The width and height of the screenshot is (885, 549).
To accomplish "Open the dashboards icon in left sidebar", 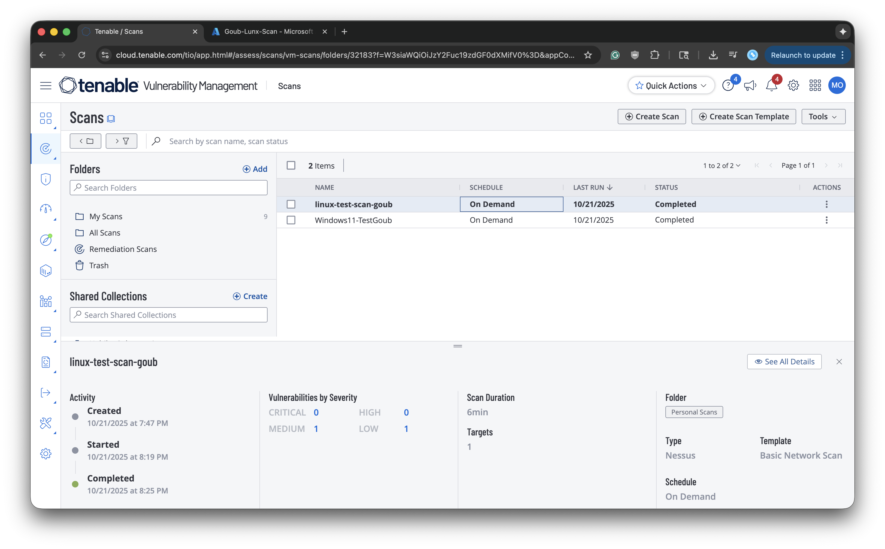I will point(46,118).
